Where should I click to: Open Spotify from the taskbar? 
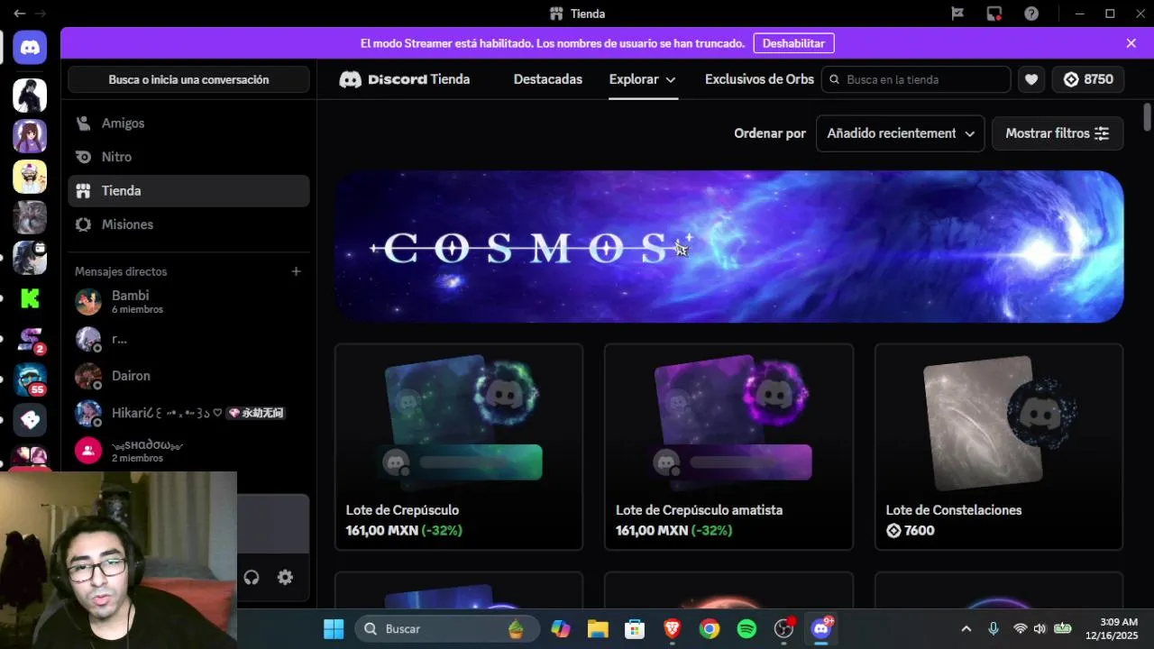point(746,628)
